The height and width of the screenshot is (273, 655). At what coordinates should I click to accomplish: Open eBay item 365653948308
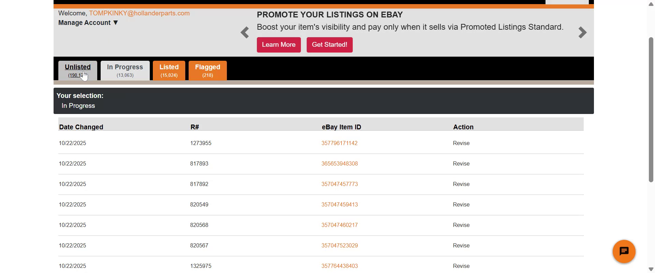pyautogui.click(x=339, y=164)
